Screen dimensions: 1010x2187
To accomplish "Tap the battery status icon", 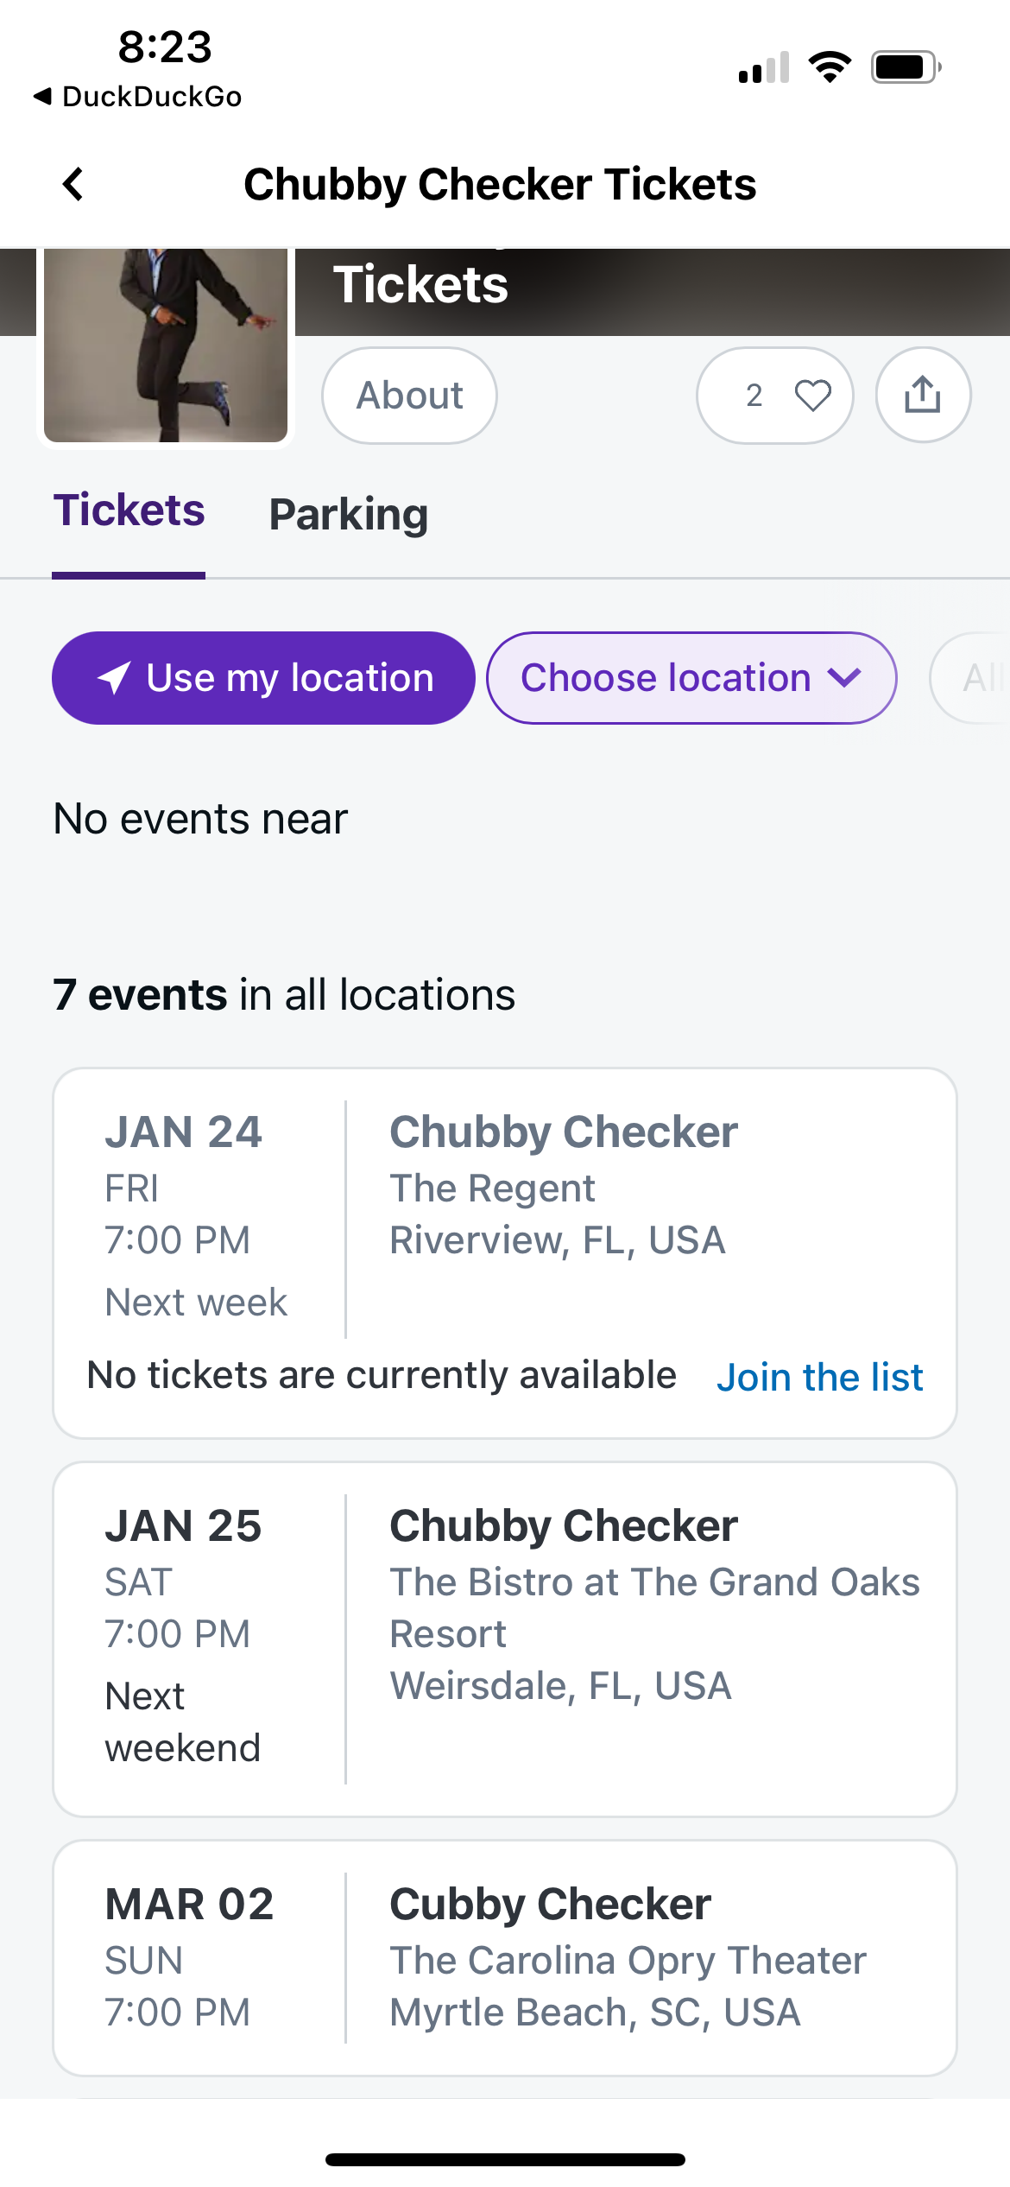I will tap(905, 67).
